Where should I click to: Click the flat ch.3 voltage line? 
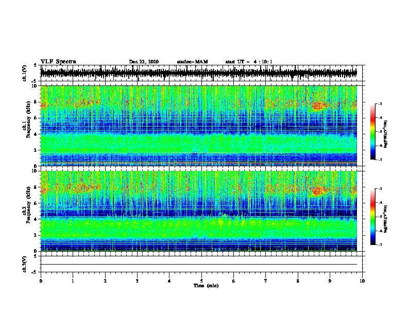199,265
